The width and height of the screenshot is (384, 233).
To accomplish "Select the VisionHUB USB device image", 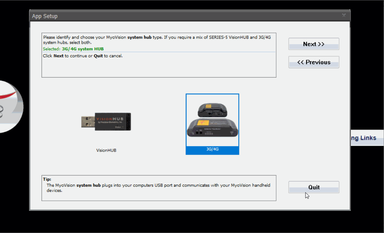I will [x=106, y=122].
